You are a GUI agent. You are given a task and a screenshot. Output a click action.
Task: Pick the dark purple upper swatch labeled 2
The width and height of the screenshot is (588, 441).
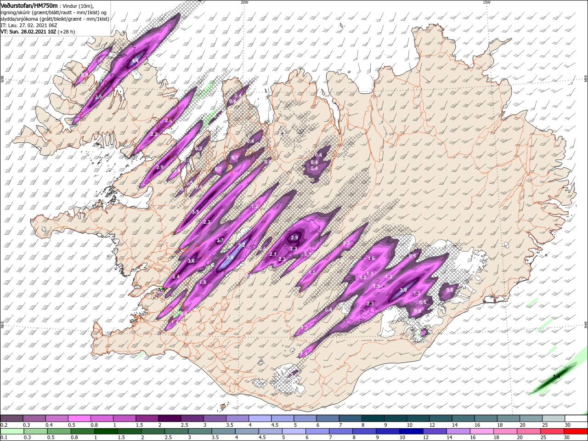170,418
